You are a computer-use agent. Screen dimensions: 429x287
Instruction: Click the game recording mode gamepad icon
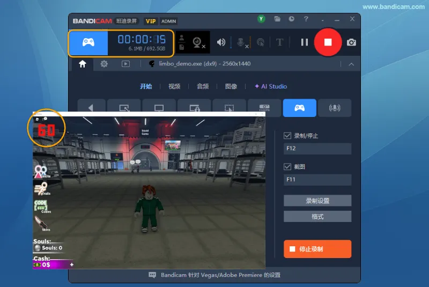click(88, 43)
